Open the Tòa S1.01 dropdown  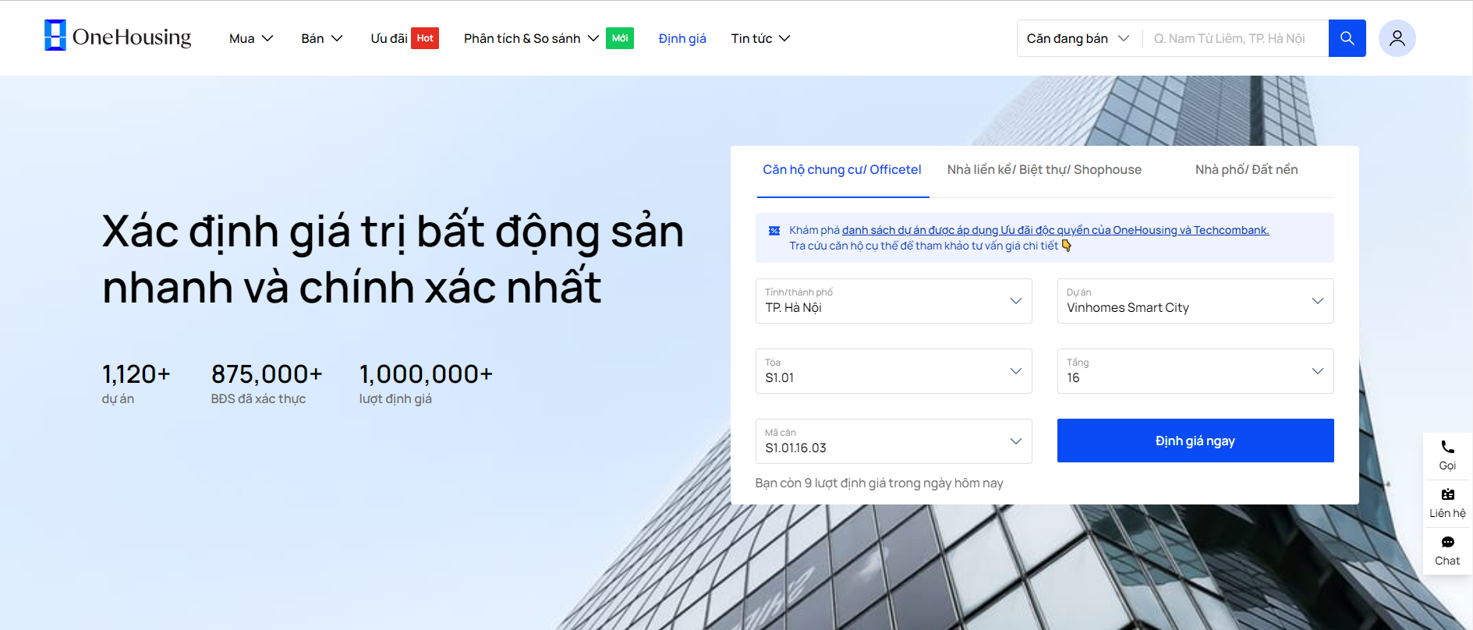pyautogui.click(x=894, y=371)
